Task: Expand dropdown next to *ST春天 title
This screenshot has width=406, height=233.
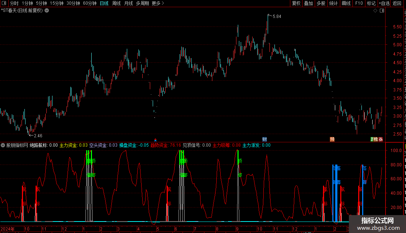Action: (x=47, y=11)
